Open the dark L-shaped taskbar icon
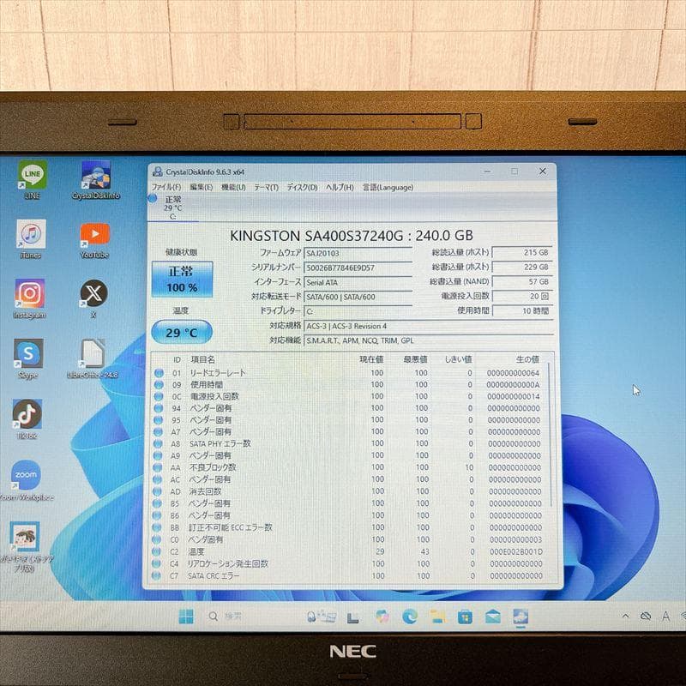The width and height of the screenshot is (686, 686). 352,617
